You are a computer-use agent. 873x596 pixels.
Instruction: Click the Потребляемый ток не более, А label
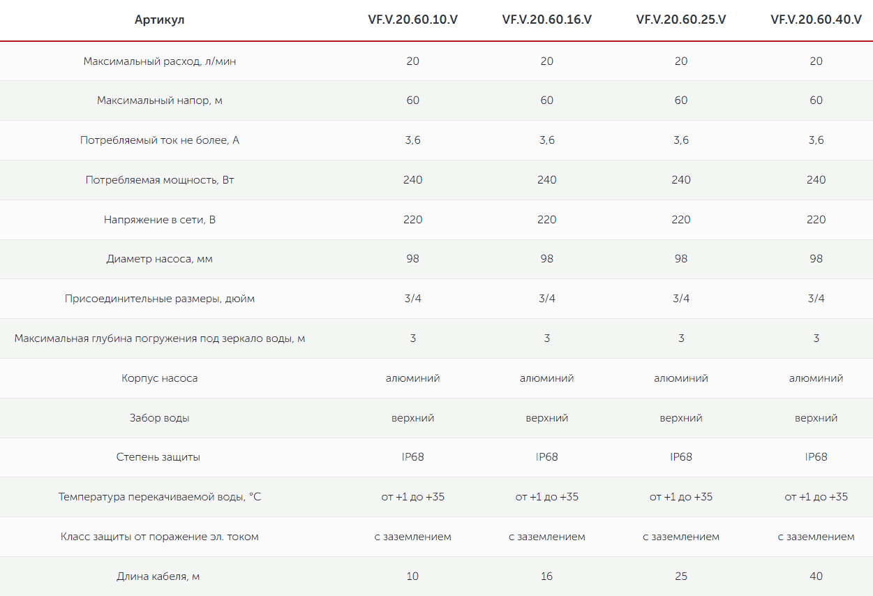click(x=160, y=140)
